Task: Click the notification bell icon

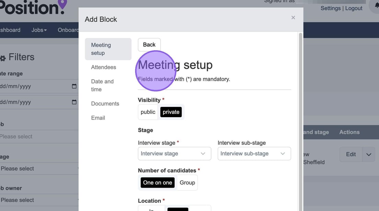Action: pos(376,5)
